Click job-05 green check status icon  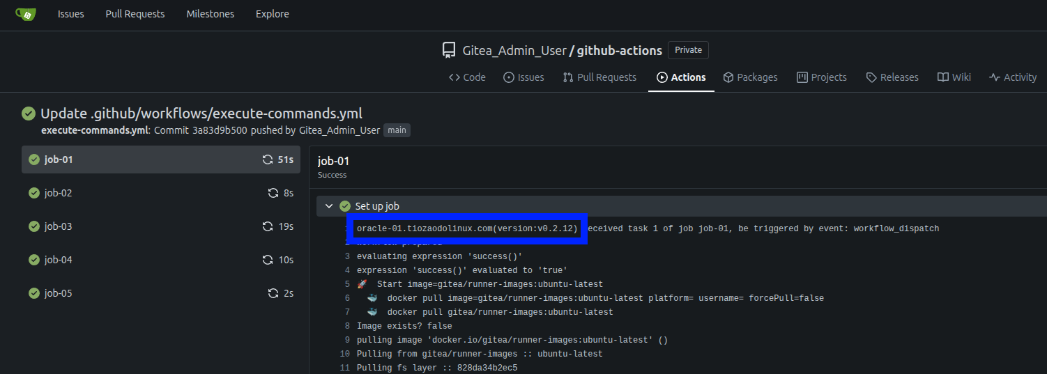[33, 293]
